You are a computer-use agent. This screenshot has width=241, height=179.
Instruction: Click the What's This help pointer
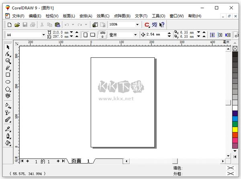[x=162, y=25]
